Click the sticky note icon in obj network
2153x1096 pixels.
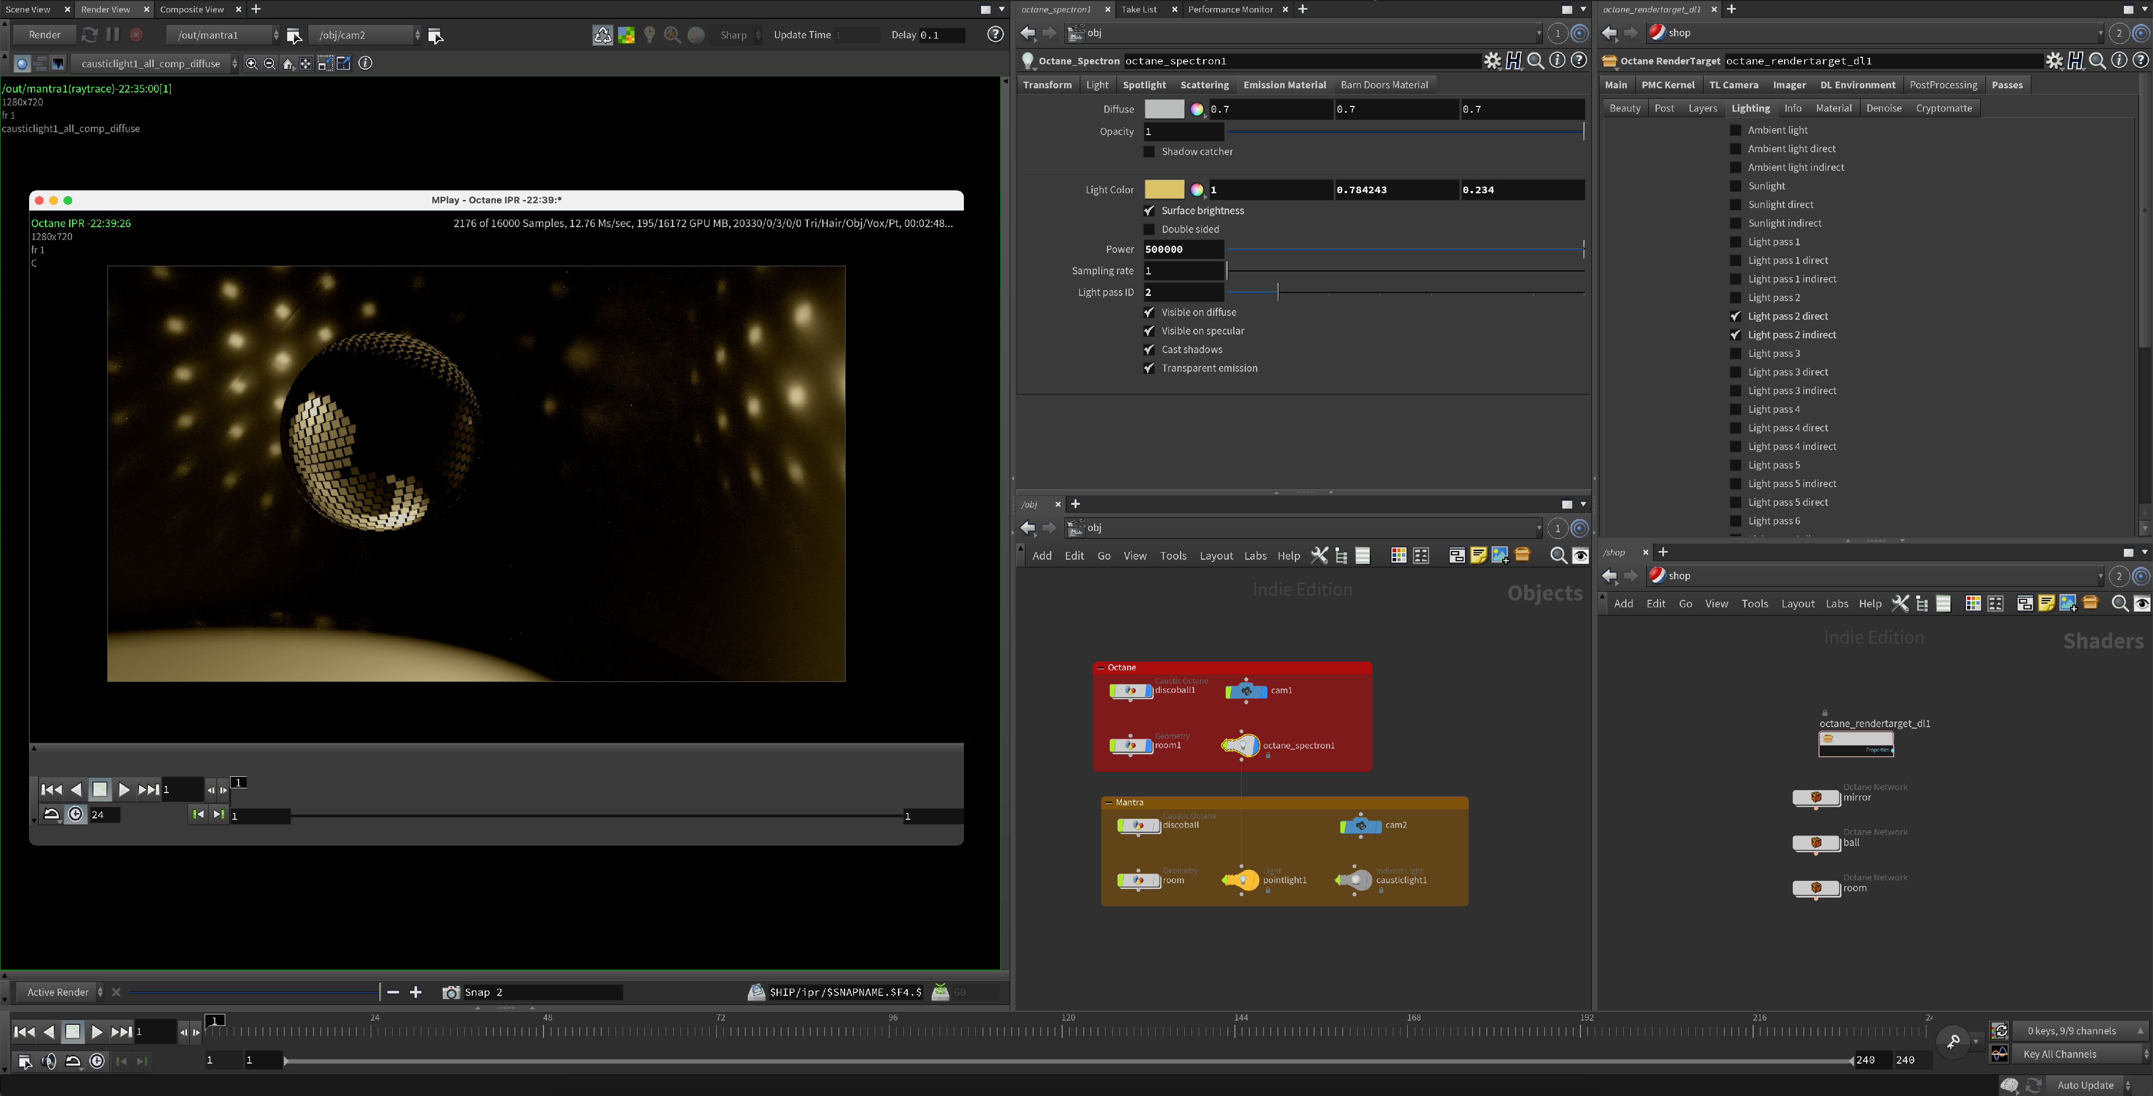[1478, 555]
